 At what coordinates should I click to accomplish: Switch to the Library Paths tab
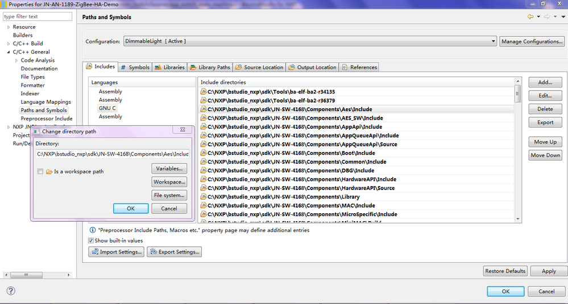210,67
